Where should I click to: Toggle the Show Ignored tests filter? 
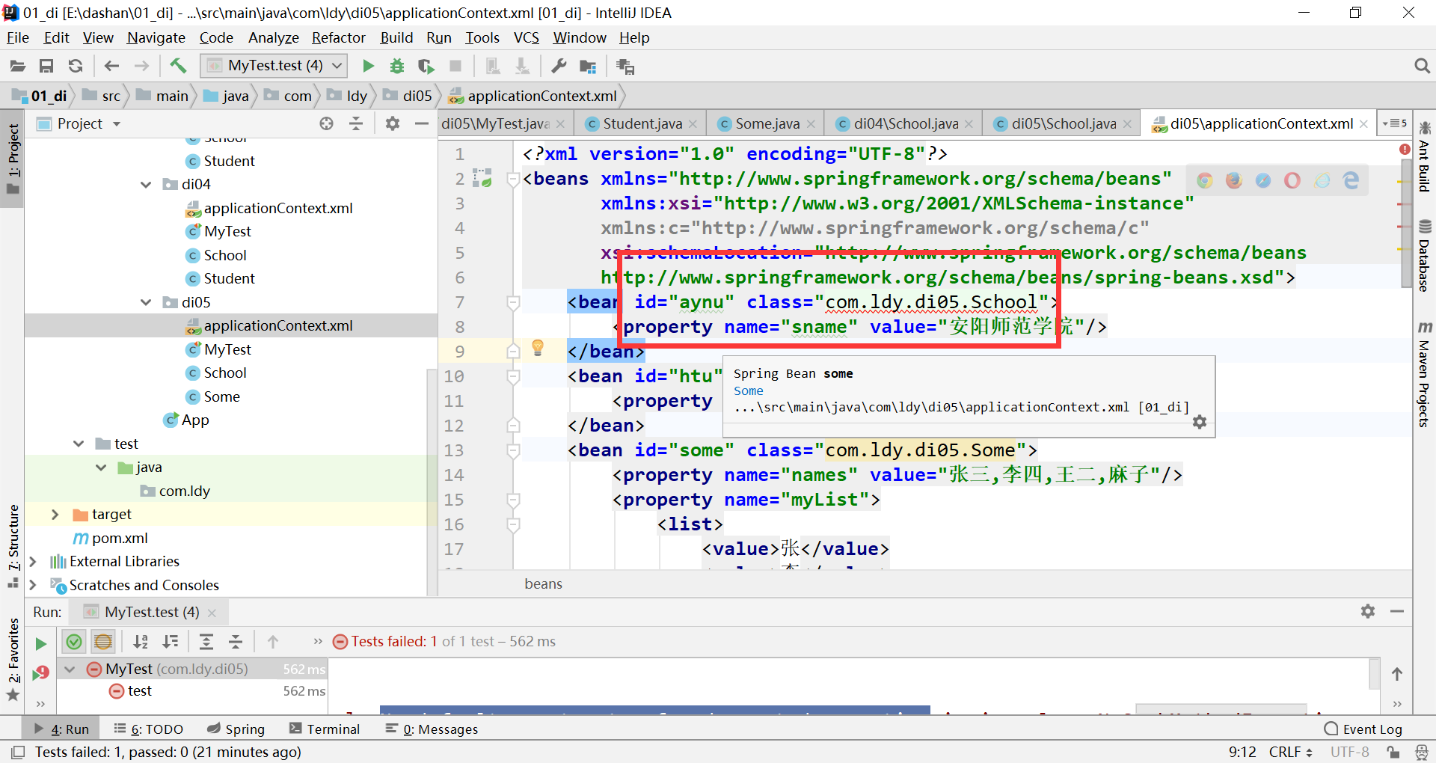[102, 642]
